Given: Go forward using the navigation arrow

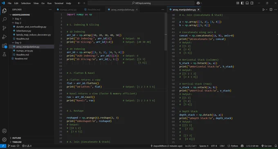Looking at the screenshot, I should pyautogui.click(x=84, y=3).
